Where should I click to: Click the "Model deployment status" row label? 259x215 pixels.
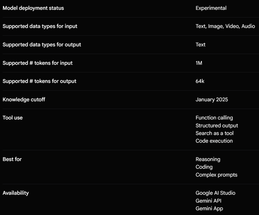(x=33, y=8)
